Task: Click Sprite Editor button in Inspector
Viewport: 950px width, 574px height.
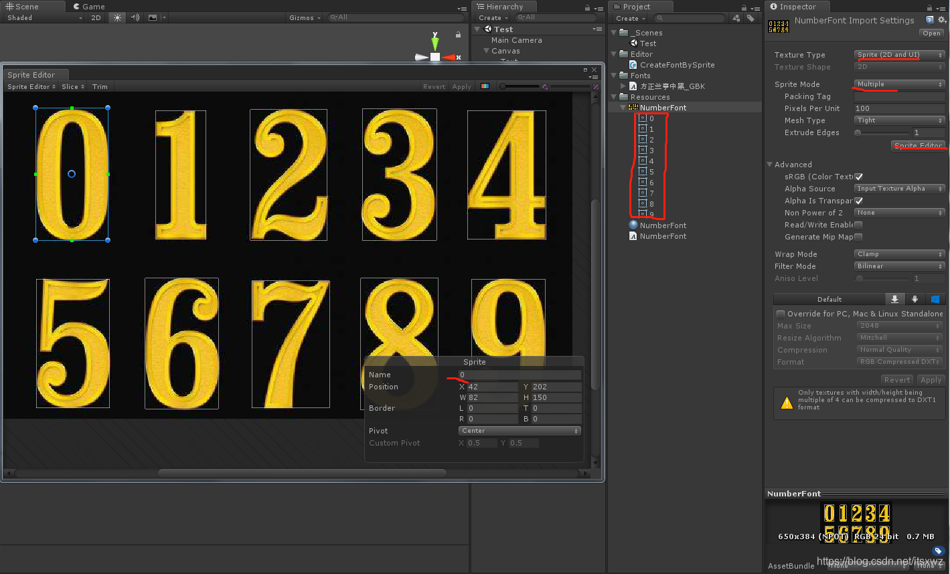Action: tap(919, 146)
